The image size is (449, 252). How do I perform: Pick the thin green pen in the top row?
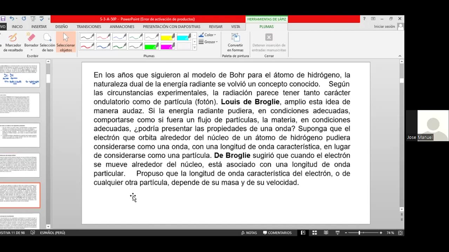click(x=135, y=37)
